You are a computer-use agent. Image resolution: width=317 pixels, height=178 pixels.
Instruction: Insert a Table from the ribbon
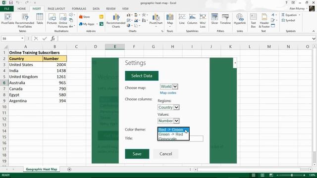pos(40,19)
